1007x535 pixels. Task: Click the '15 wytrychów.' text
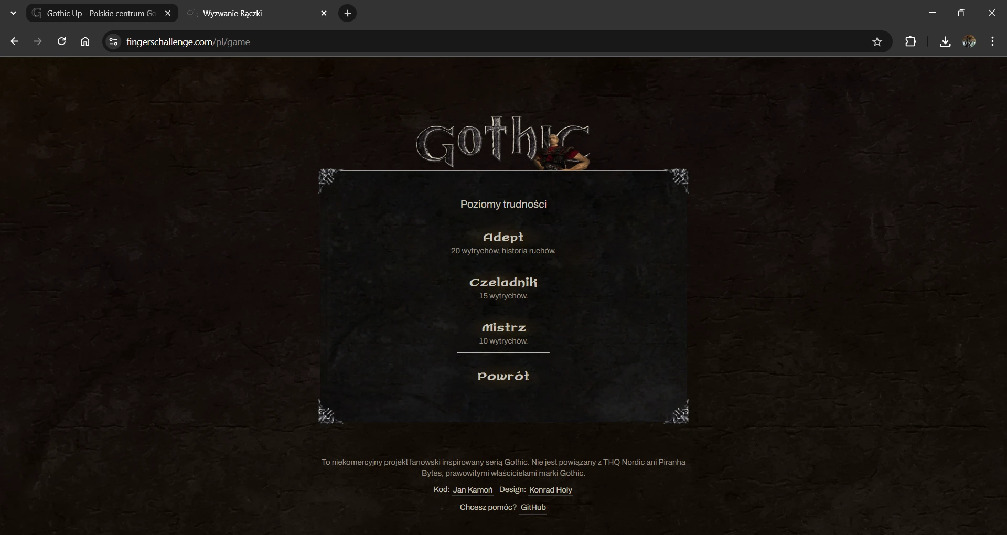click(x=503, y=296)
